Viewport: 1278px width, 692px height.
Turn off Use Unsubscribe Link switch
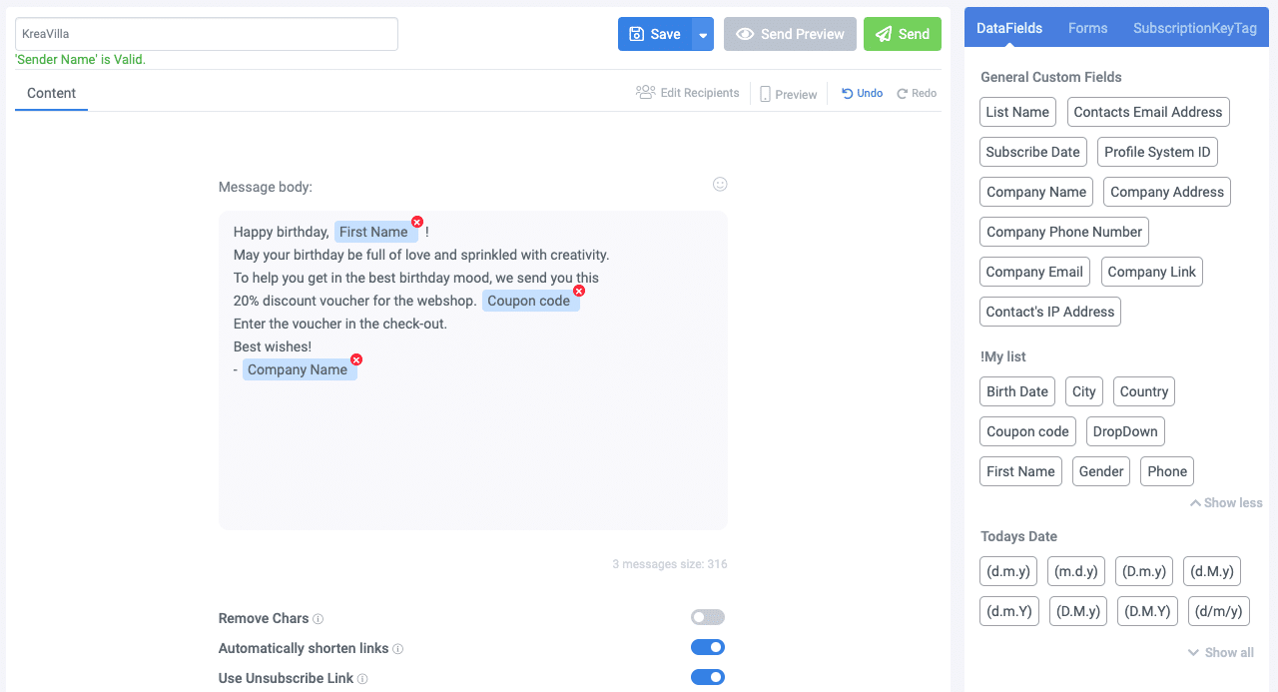(x=708, y=677)
